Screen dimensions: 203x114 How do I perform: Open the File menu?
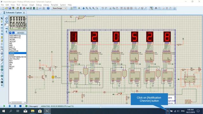(2, 5)
